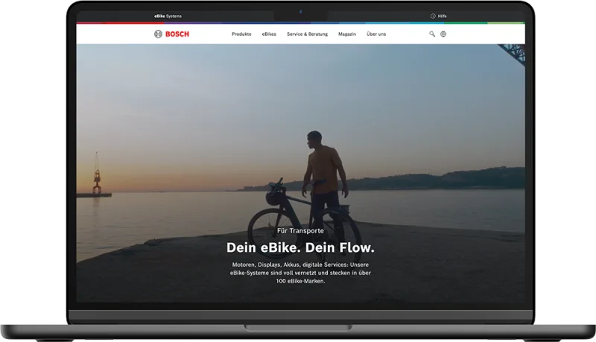Click the 'Motoren, Displays, Akkus' description paragraph
The height and width of the screenshot is (342, 596).
[300, 273]
